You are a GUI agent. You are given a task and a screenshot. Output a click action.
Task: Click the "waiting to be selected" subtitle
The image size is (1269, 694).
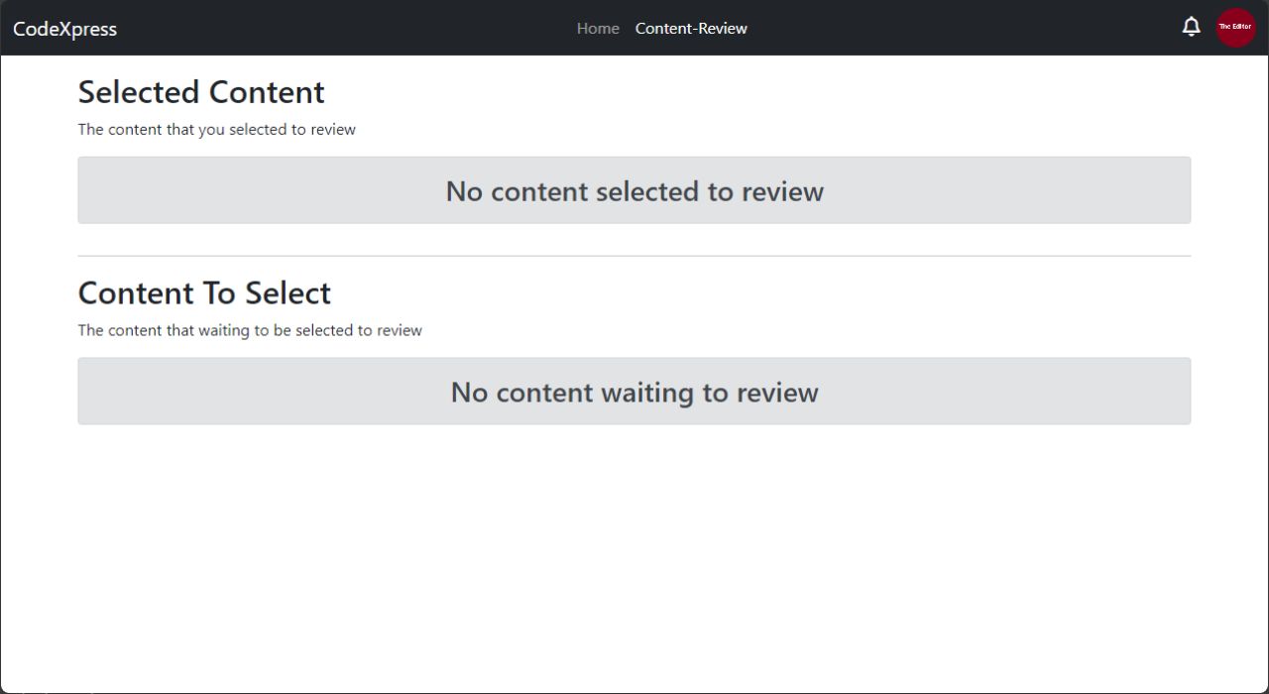point(250,331)
